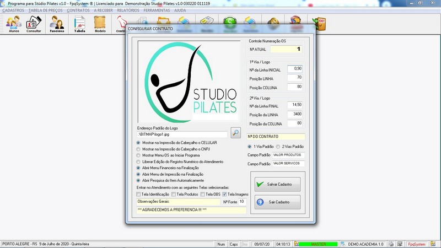This screenshot has height=248, width=441.
Task: Click the Sair Cadastro button
Action: [x=277, y=202]
